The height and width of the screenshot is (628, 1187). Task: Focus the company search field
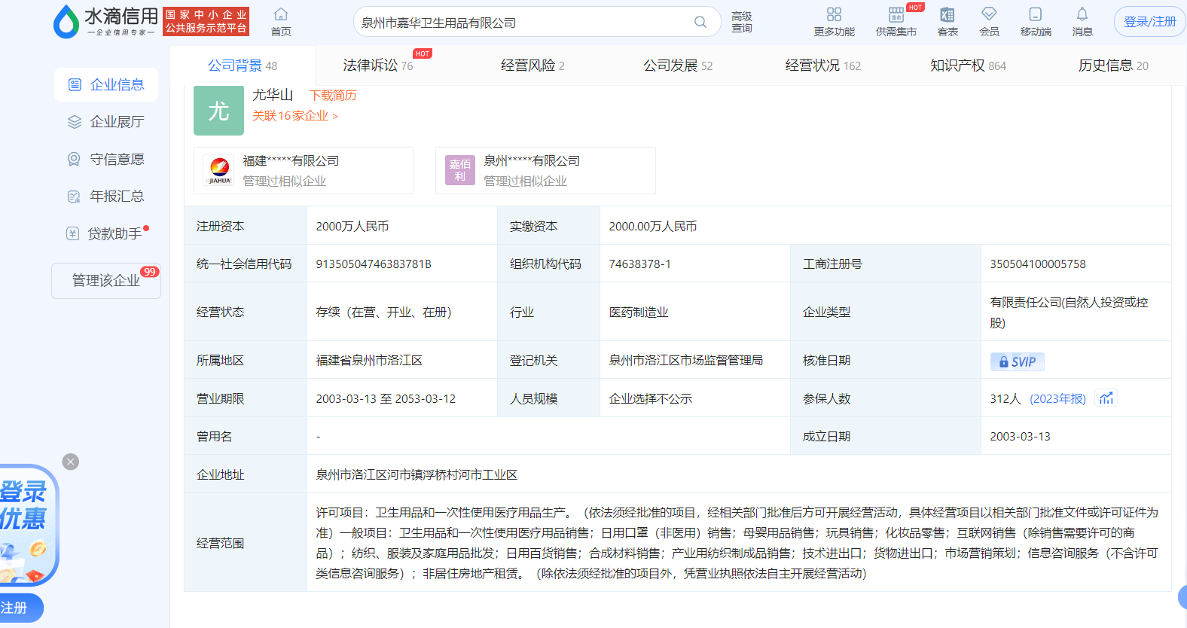(x=523, y=23)
